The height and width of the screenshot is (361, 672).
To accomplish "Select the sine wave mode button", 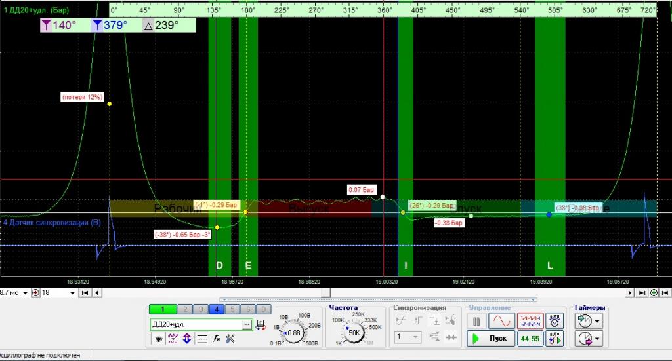I will coord(501,321).
